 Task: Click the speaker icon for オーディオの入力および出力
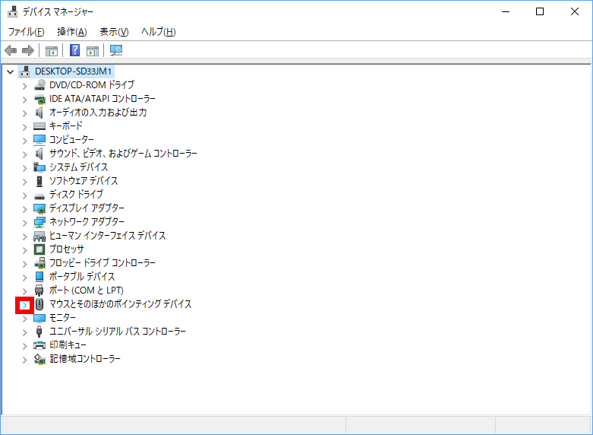(x=39, y=113)
